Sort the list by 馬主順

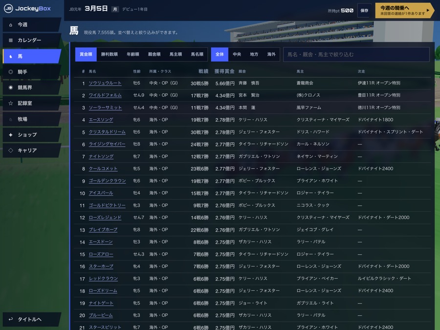point(176,54)
